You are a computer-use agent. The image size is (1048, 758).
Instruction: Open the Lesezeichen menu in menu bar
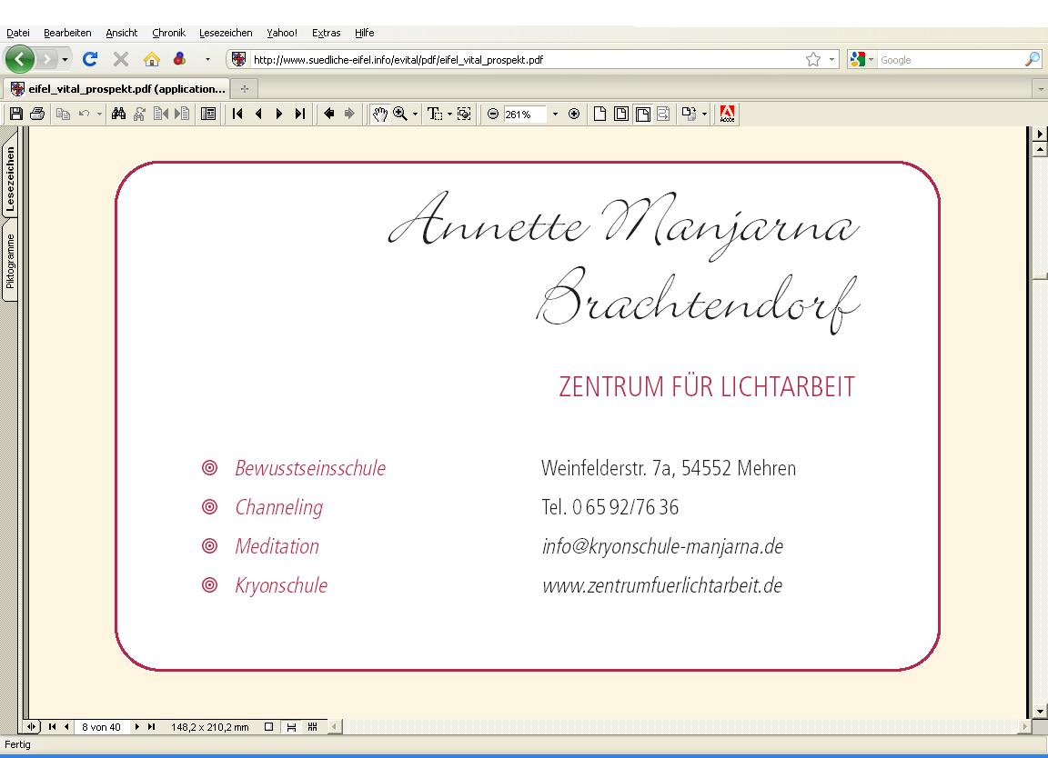coord(225,33)
